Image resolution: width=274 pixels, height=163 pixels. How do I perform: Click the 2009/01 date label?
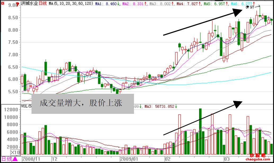129,159
